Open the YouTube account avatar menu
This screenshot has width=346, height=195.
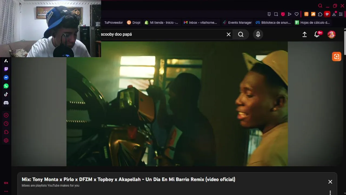tap(331, 34)
